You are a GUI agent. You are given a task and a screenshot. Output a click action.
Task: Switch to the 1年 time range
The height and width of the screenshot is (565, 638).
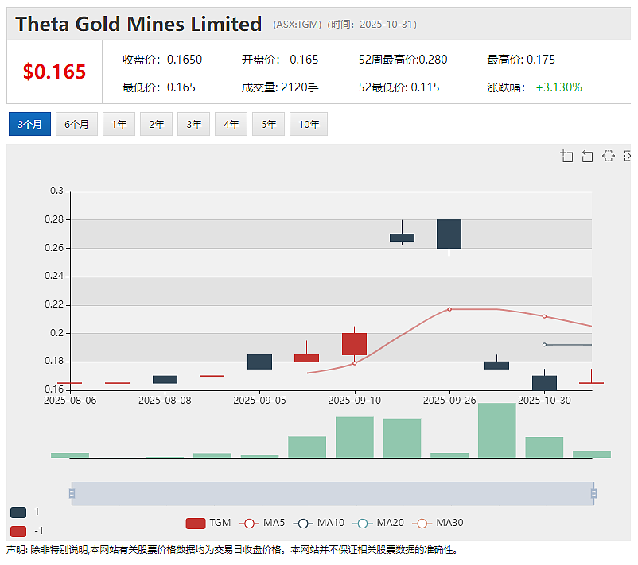click(x=119, y=124)
